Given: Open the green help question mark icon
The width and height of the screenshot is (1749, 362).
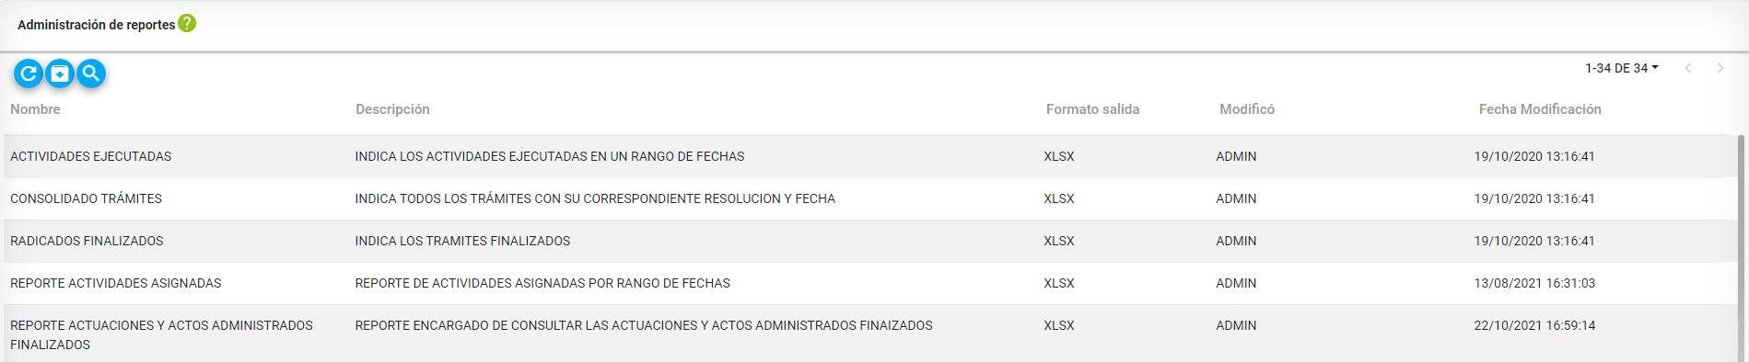Looking at the screenshot, I should (187, 24).
